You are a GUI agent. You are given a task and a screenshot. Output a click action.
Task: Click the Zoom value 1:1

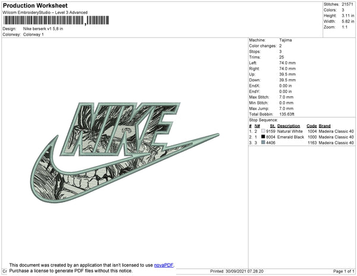[x=345, y=27]
